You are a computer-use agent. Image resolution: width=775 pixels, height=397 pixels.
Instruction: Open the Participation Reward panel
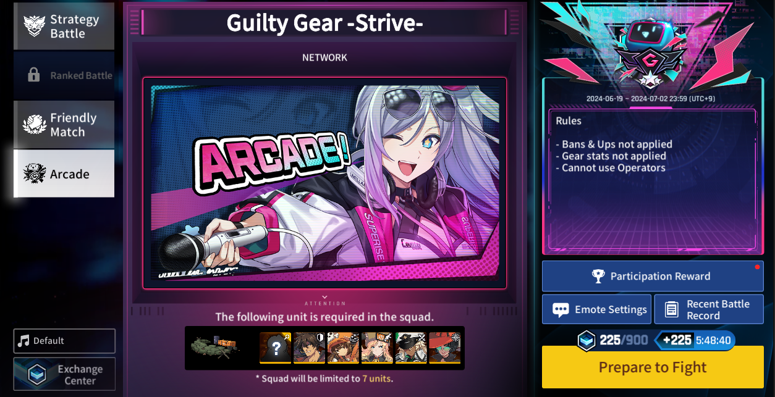[x=653, y=276]
